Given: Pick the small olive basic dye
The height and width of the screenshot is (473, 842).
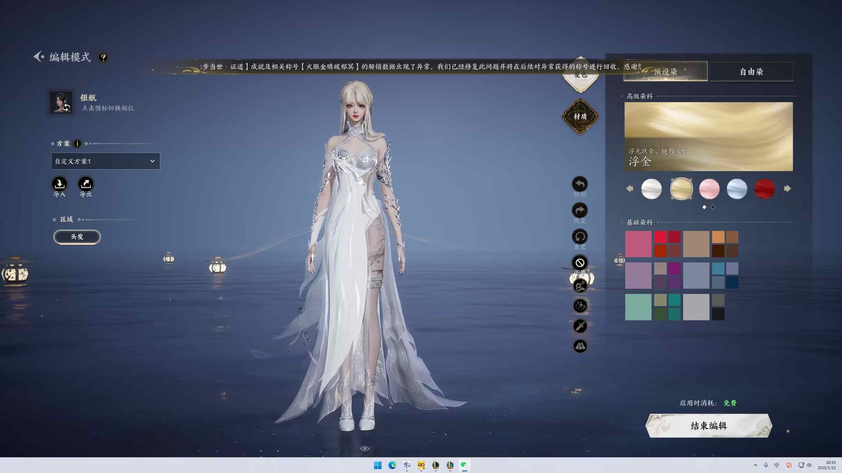Looking at the screenshot, I should tap(660, 300).
